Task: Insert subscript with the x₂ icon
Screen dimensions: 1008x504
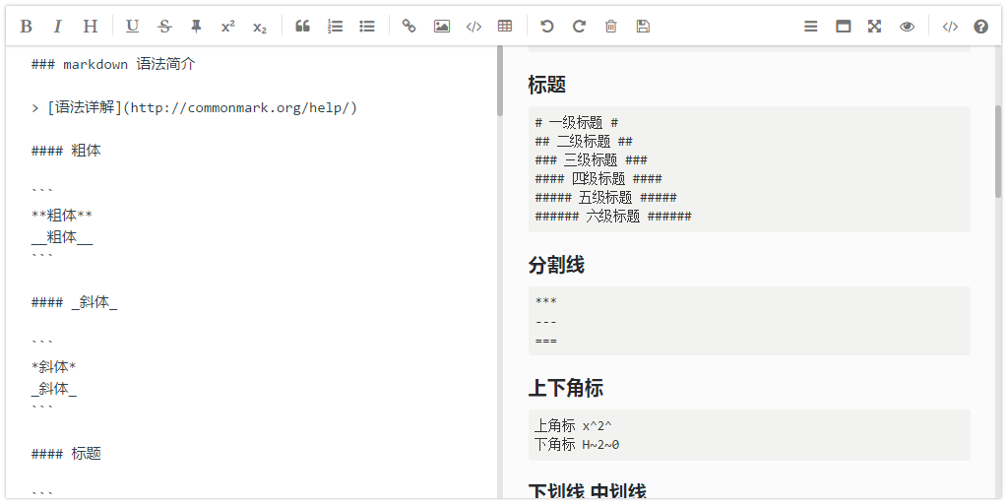Action: click(x=260, y=27)
